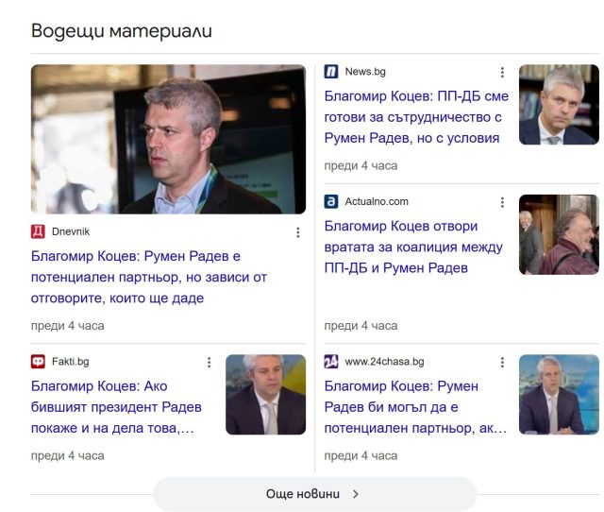
Task: Open three-dot menu for Dnevnik article
Action: coord(297,232)
